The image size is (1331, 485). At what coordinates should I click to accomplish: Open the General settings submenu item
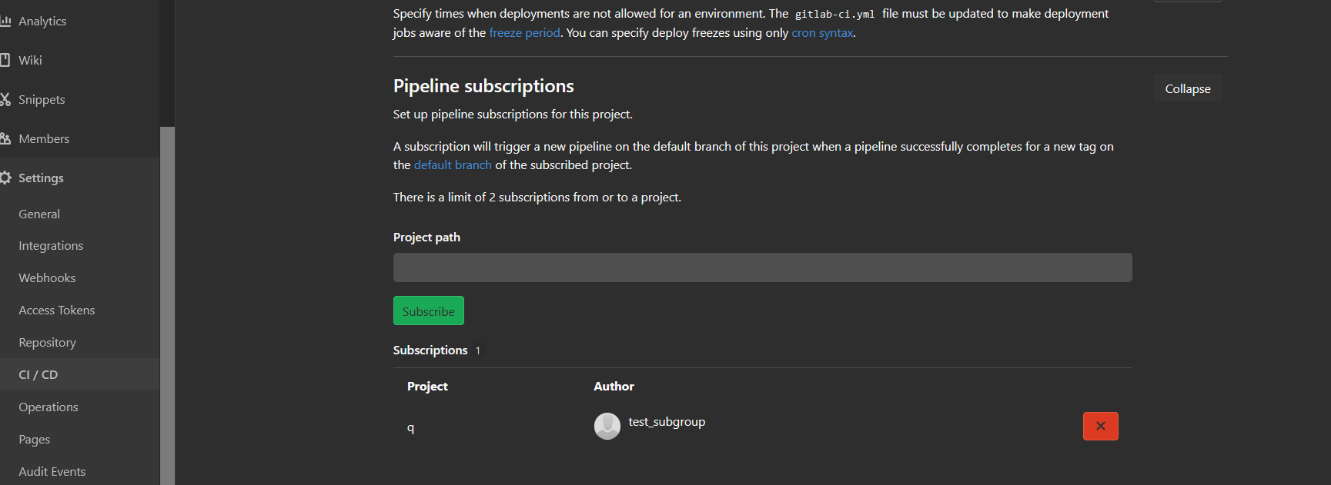(x=39, y=214)
